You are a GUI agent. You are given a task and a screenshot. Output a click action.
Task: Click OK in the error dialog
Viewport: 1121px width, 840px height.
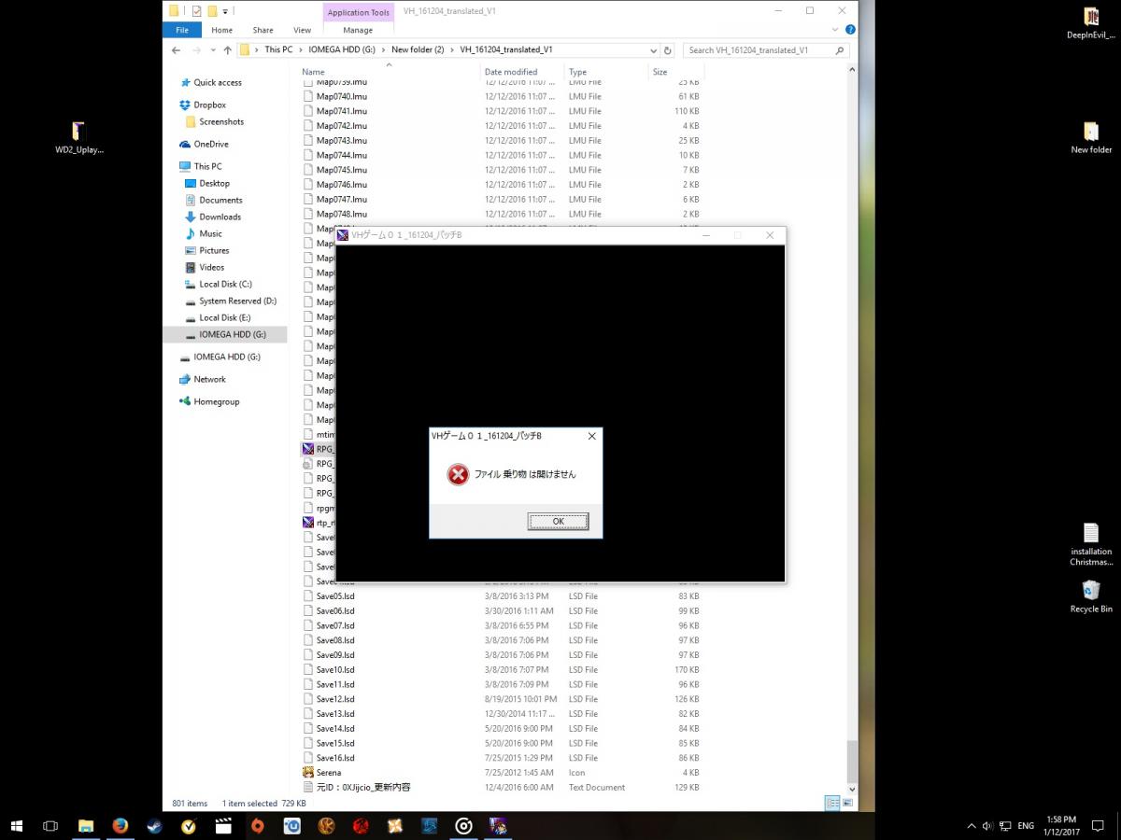pos(558,522)
